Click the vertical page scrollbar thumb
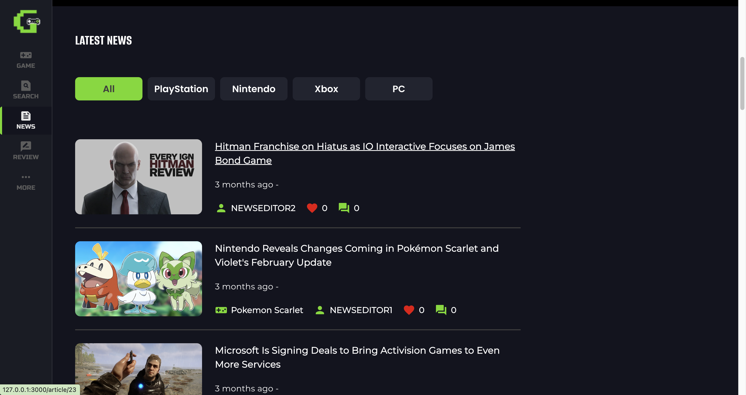Viewport: 746px width, 395px height. click(742, 84)
